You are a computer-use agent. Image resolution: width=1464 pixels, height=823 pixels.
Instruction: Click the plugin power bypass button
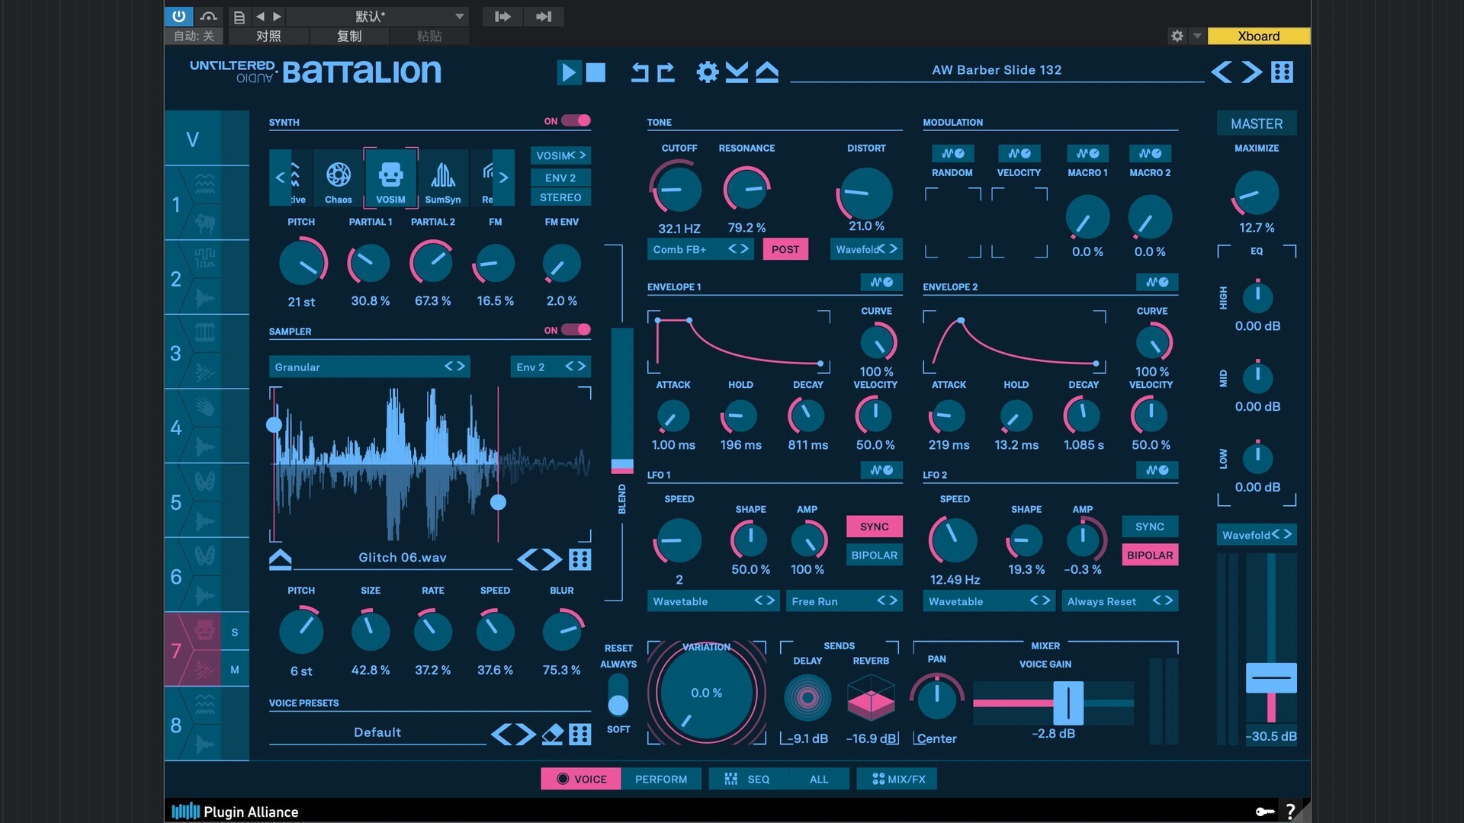[x=178, y=16]
